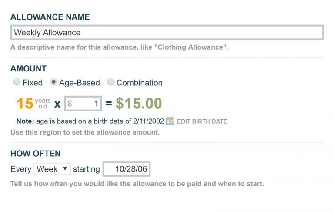This screenshot has height=212, width=334.
Task: Click the 2/11/2002 birth date note text
Action: [148, 121]
